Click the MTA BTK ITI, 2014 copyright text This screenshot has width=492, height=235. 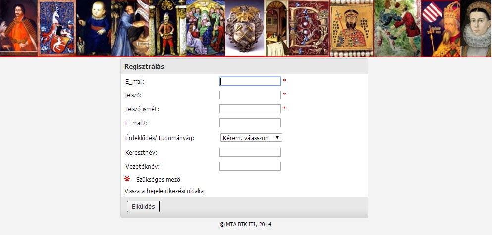coord(246,224)
